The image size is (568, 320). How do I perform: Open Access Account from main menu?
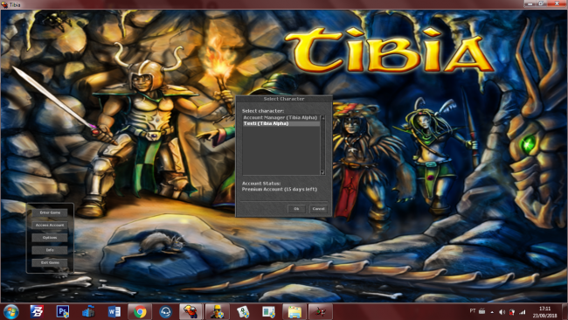tap(50, 225)
